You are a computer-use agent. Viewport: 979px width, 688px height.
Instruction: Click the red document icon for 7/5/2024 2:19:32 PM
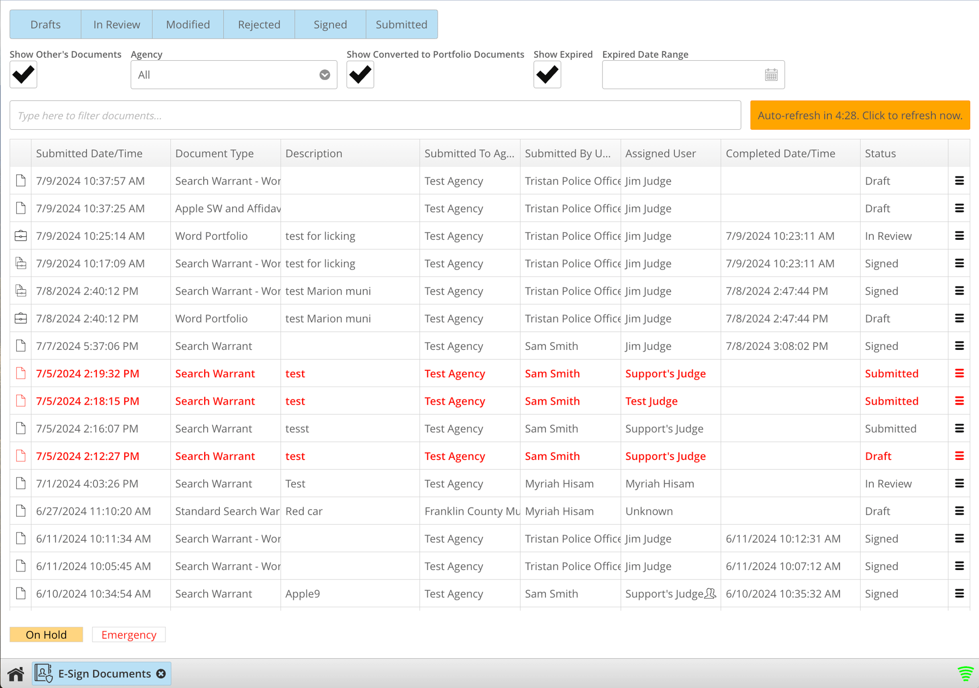21,372
